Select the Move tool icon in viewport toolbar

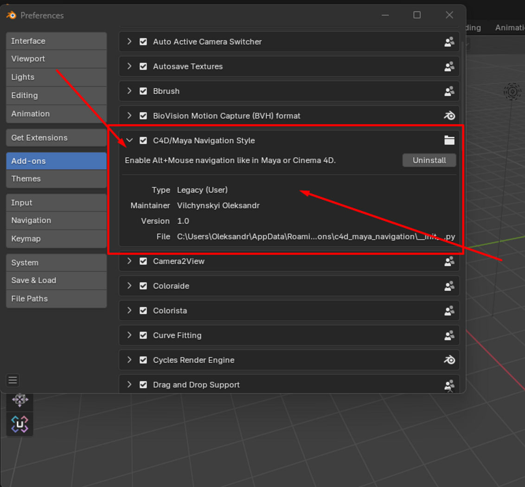(x=20, y=400)
